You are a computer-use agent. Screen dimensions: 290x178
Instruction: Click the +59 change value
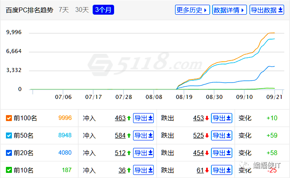coord(272,136)
